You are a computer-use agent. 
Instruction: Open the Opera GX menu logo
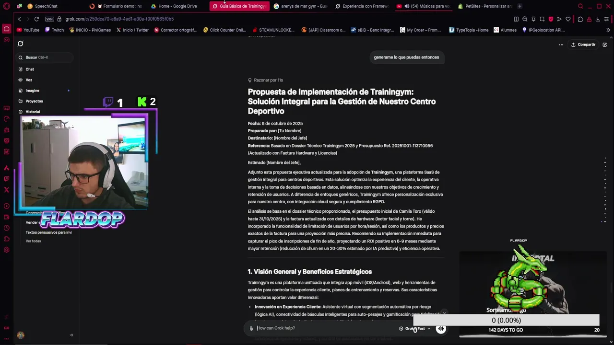pyautogui.click(x=7, y=6)
